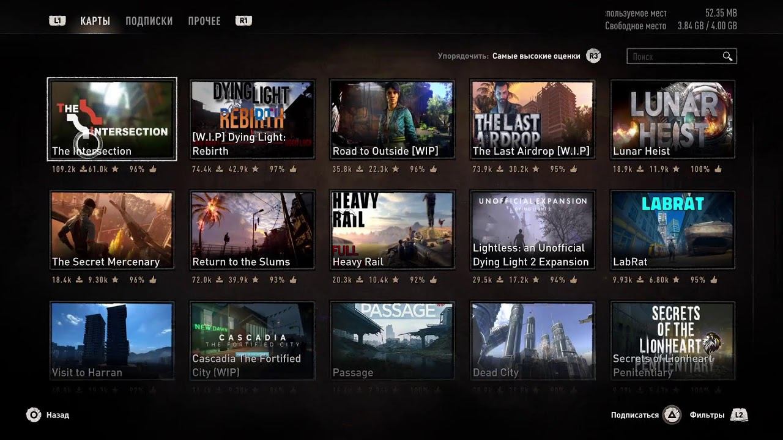Screen dimensions: 783x440
Task: Select The Last Airdrop [W.I.P] map
Action: pyautogui.click(x=532, y=119)
